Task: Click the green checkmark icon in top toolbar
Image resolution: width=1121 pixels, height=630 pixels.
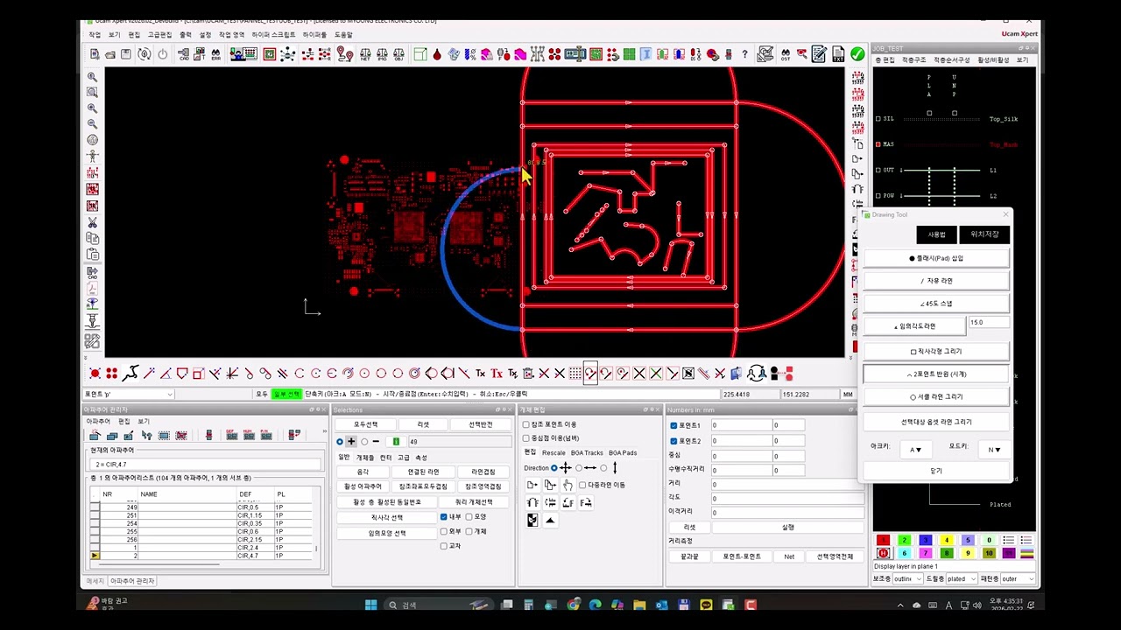Action: pyautogui.click(x=857, y=54)
